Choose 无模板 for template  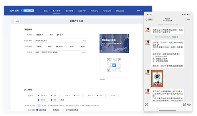point(37,47)
